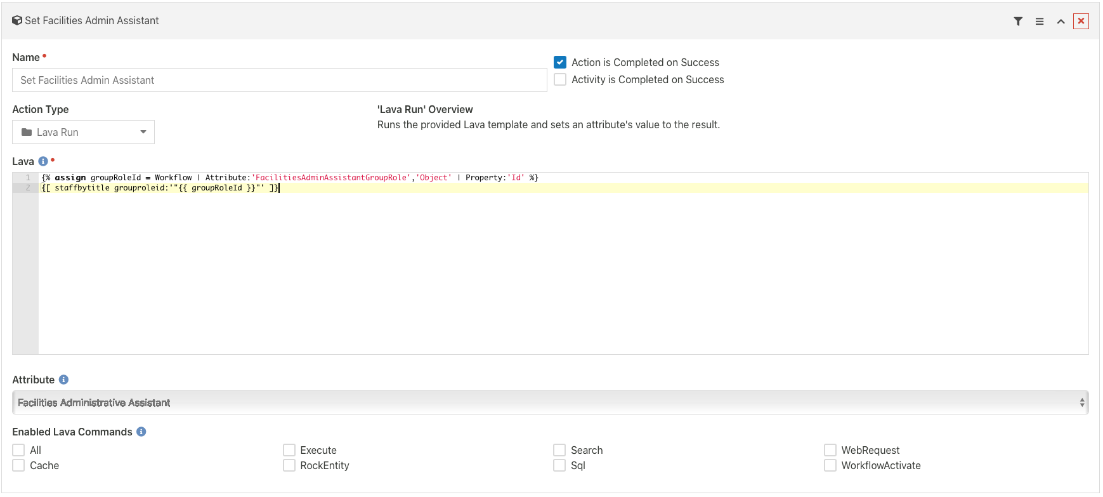
Task: Enable the Cache Lava command
Action: pyautogui.click(x=19, y=465)
